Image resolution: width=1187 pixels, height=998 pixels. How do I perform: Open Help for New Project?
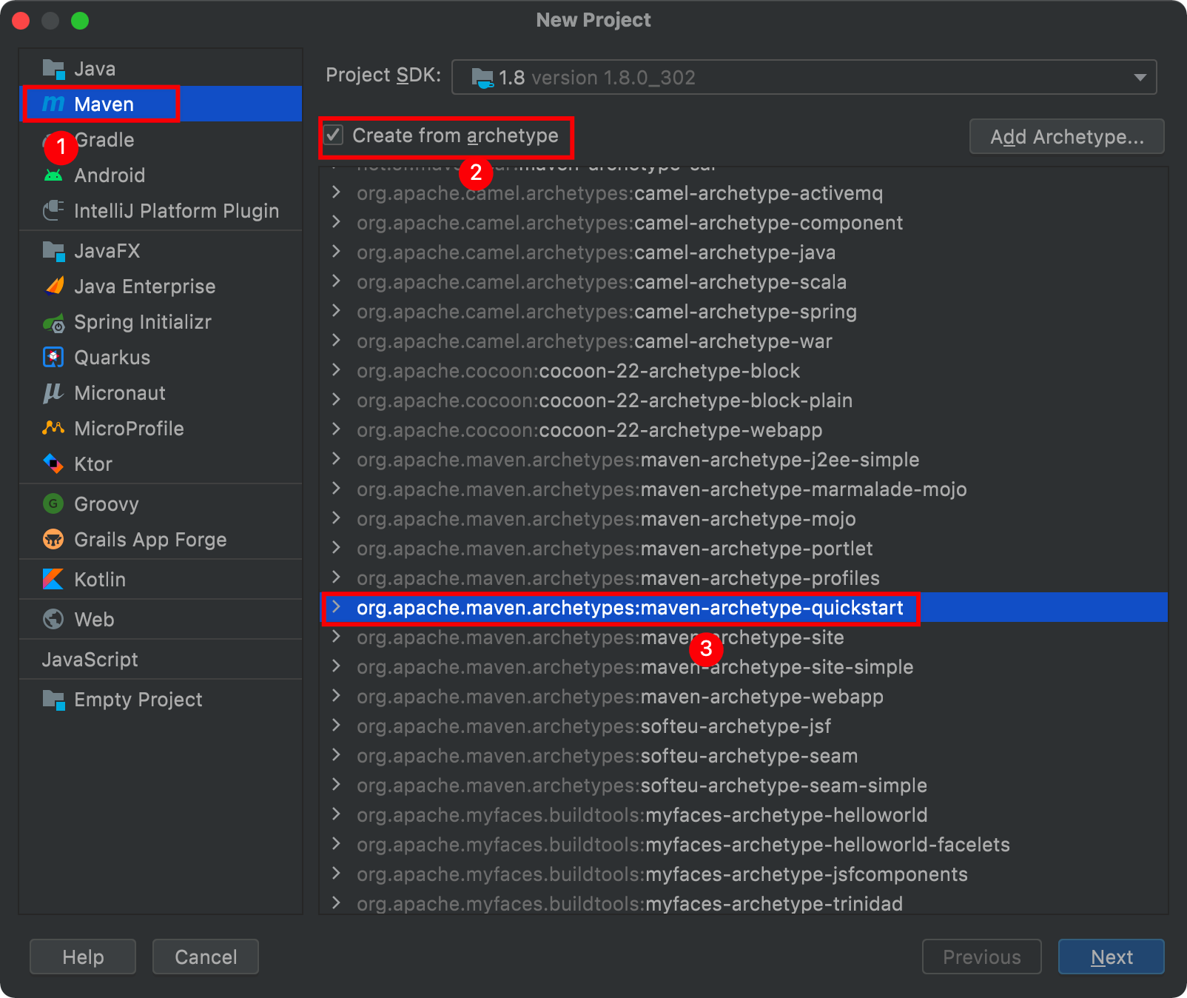pos(83,957)
